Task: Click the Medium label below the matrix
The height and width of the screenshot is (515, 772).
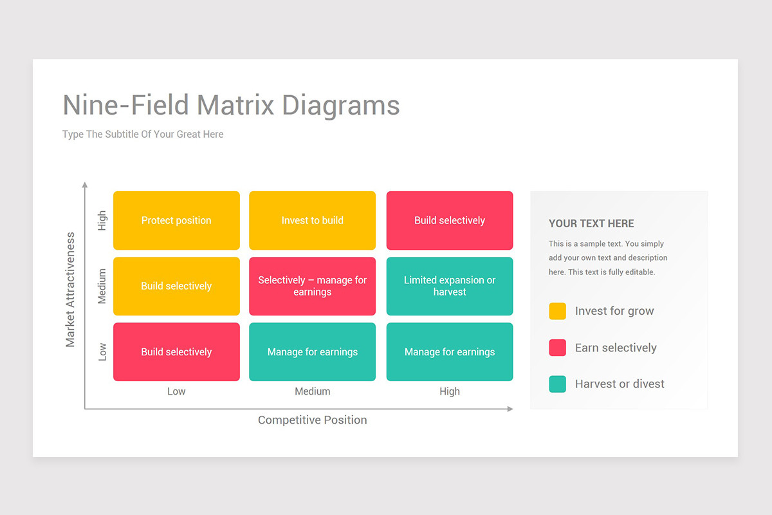Action: click(312, 391)
